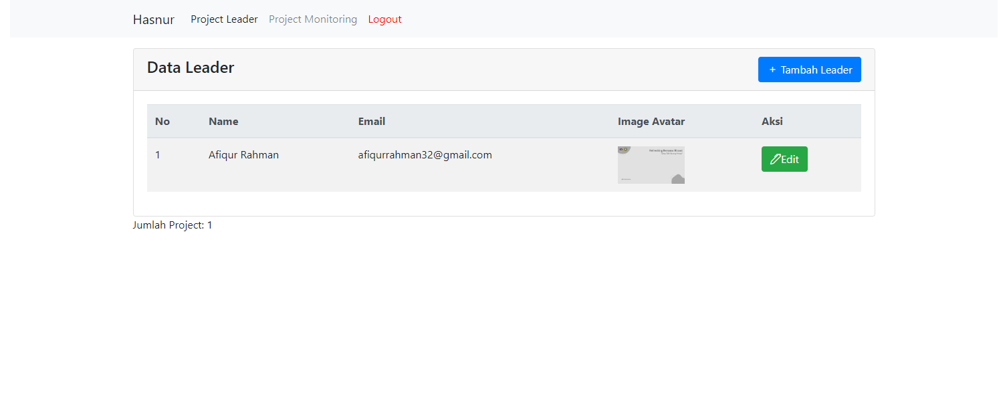Click row number 1 cell

158,155
